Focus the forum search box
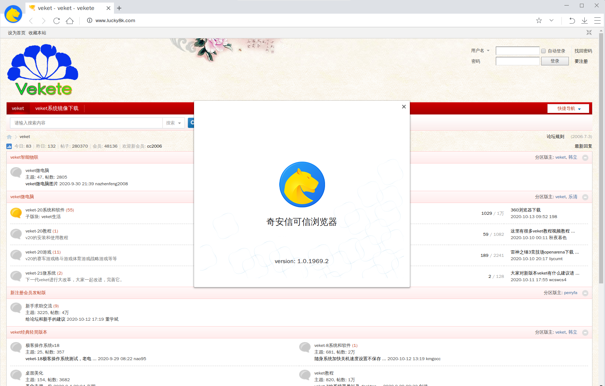The height and width of the screenshot is (386, 605). point(86,123)
